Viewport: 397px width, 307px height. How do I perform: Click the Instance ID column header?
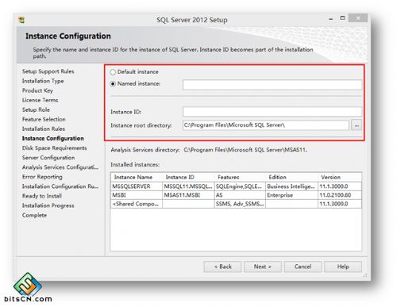click(188, 177)
